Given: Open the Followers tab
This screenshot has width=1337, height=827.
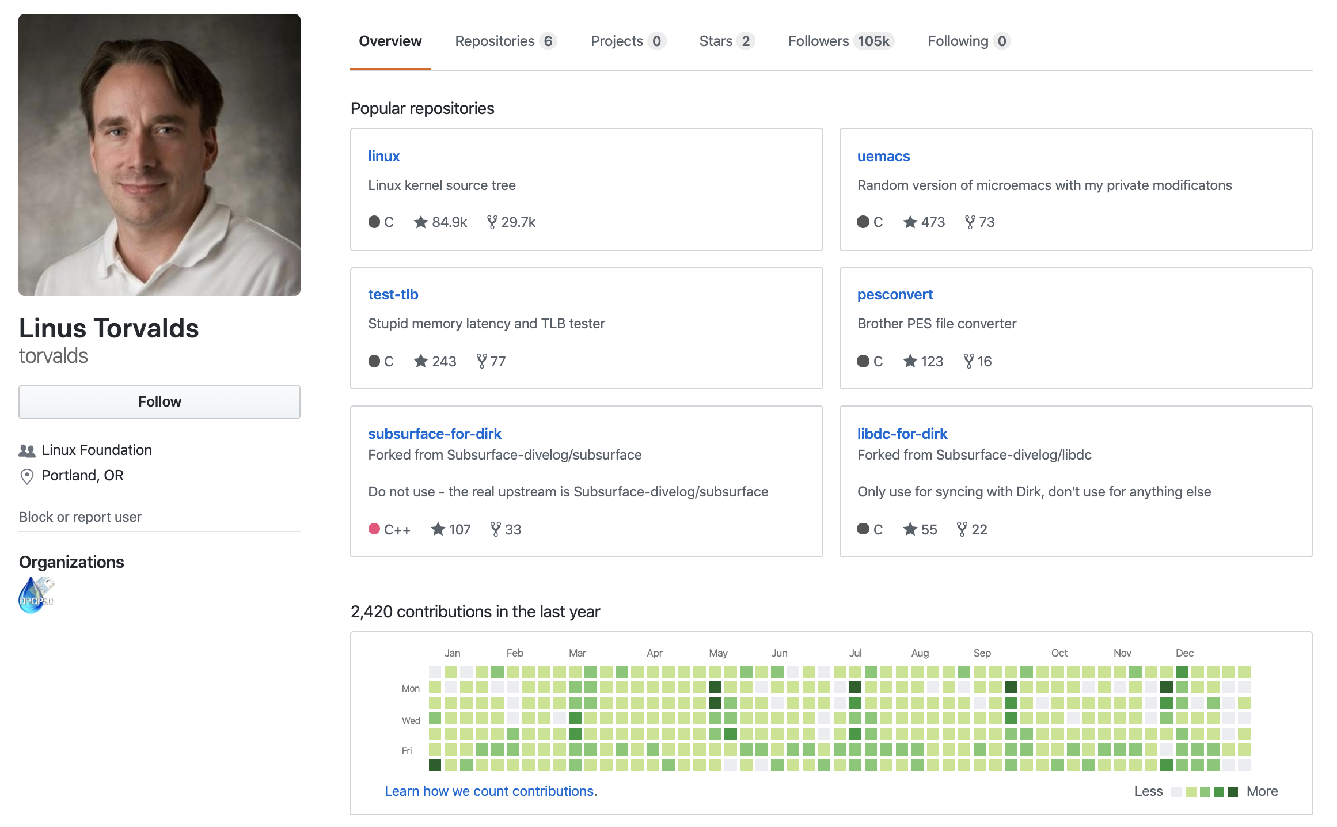Looking at the screenshot, I should [x=840, y=41].
